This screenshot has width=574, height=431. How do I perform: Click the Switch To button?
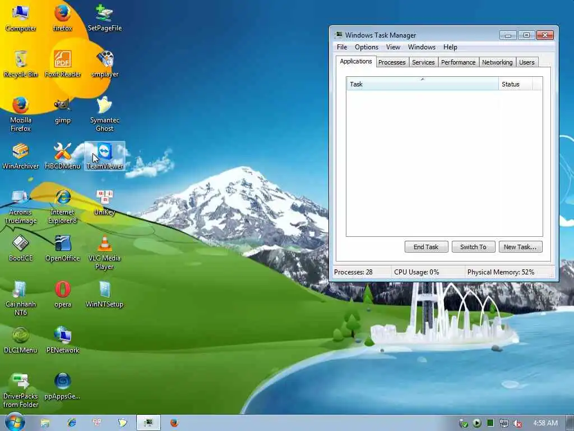pos(473,247)
